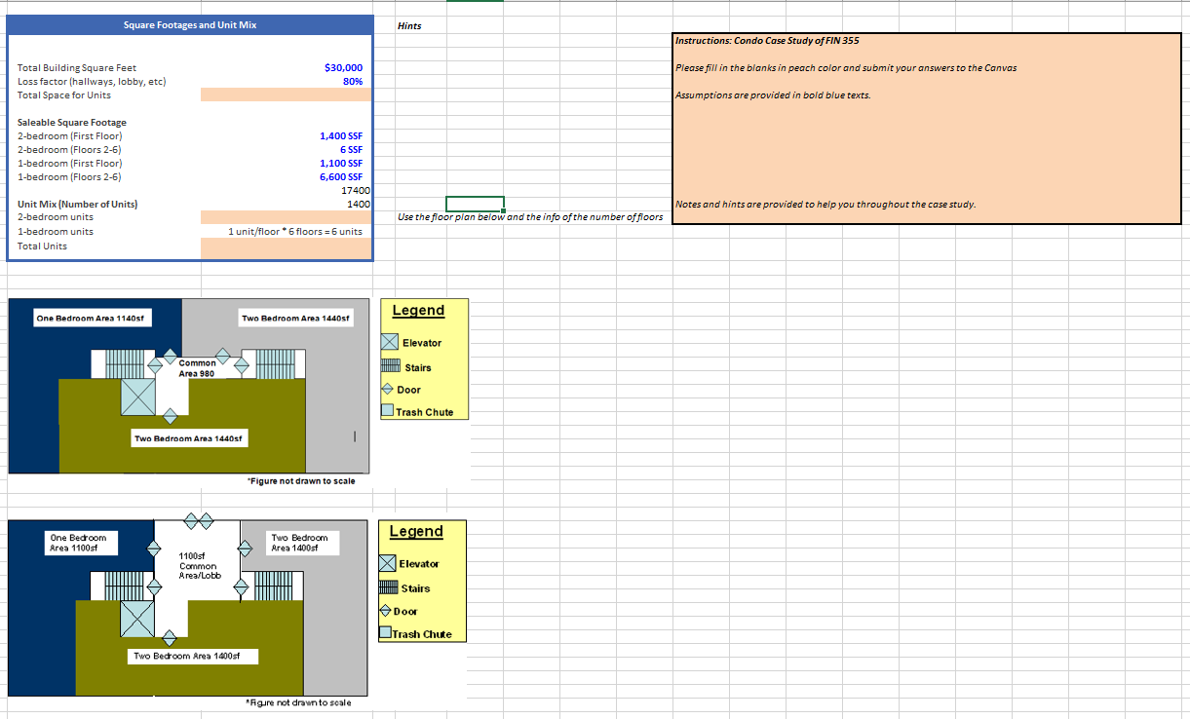Image resolution: width=1190 pixels, height=719 pixels.
Task: Select the Trash Chute icon in the lower Legend
Action: click(x=385, y=633)
